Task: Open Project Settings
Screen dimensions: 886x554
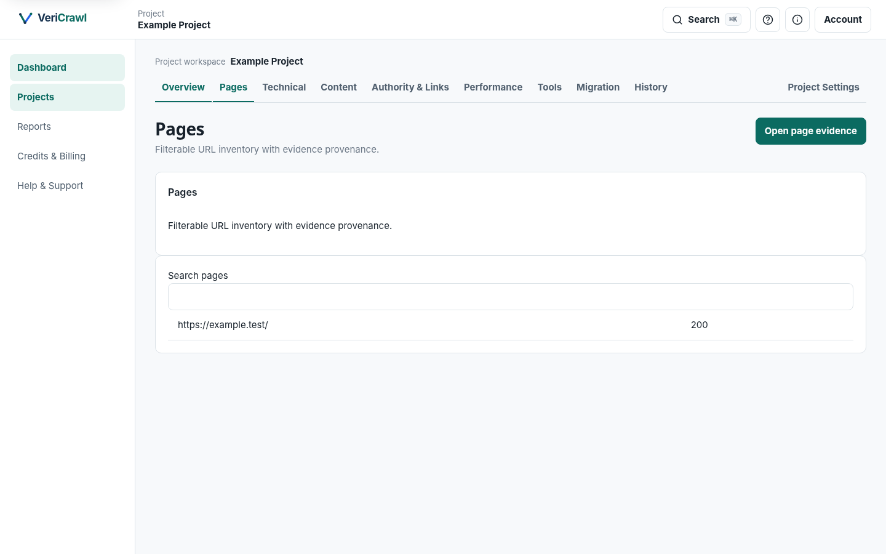Action: [823, 87]
